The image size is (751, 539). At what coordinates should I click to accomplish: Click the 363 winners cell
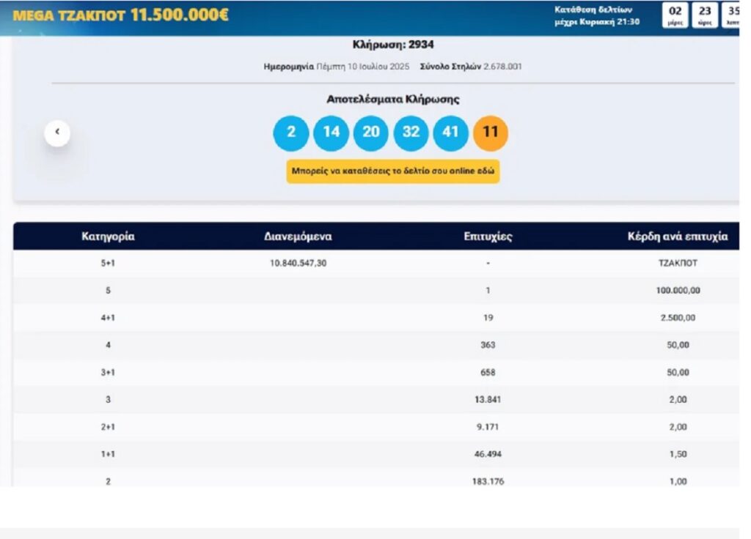488,345
